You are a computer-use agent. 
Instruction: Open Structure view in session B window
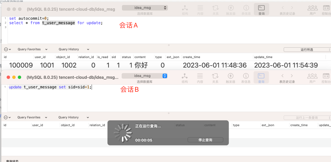[x=185, y=78]
